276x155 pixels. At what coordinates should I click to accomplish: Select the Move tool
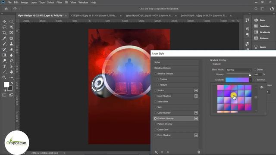pyautogui.click(x=4, y=22)
